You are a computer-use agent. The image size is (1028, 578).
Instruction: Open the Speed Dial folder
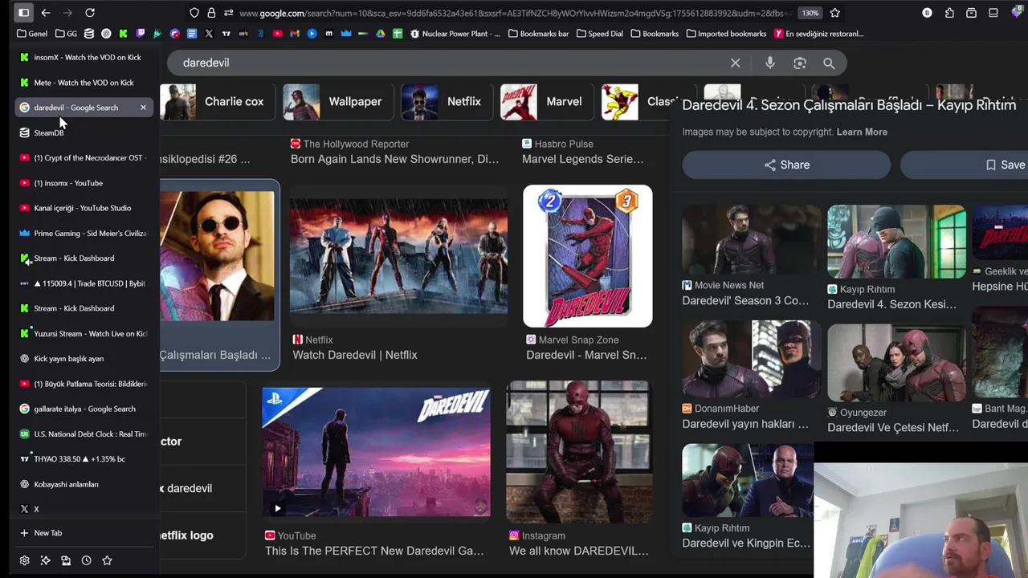[599, 34]
